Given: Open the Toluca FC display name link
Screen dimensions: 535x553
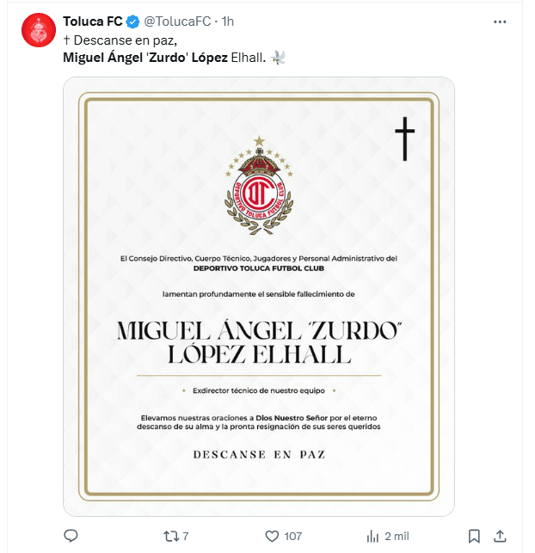Looking at the screenshot, I should click(x=92, y=22).
